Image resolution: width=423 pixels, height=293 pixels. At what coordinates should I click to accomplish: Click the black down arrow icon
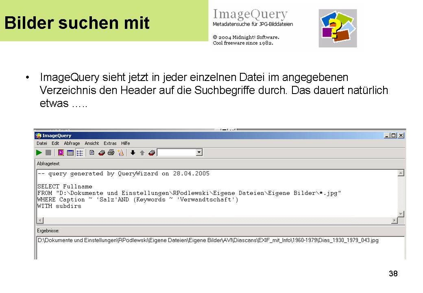click(x=133, y=153)
